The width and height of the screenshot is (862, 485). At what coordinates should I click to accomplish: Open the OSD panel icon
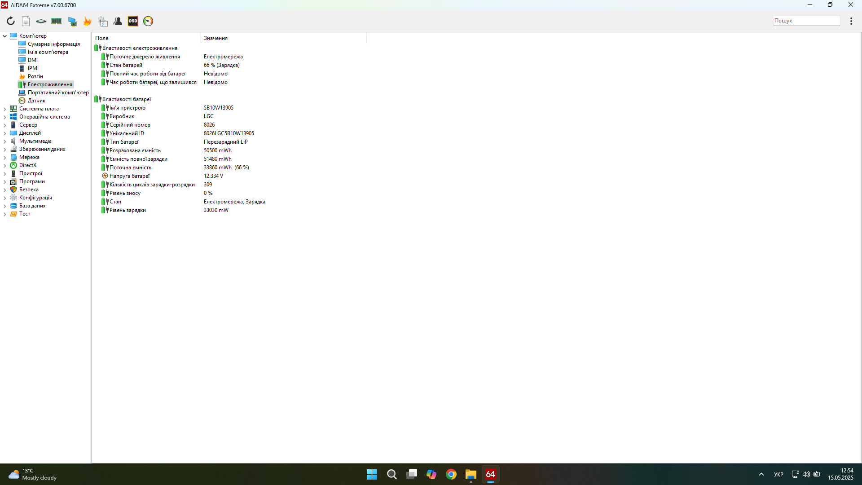[x=133, y=21]
